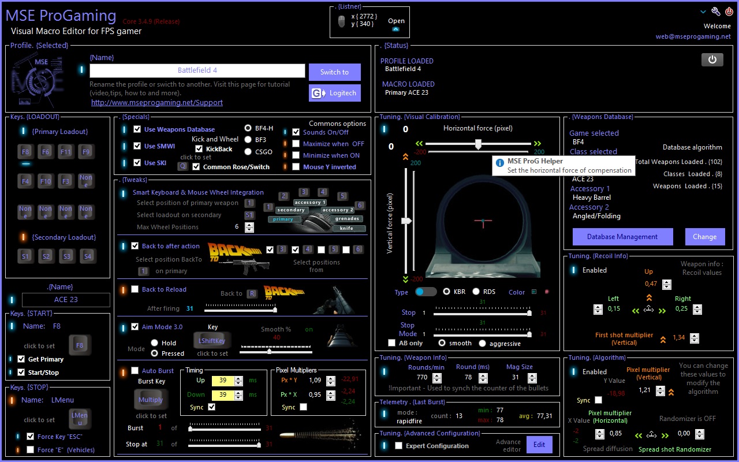Click the Horizontal force slider handle

click(x=478, y=144)
